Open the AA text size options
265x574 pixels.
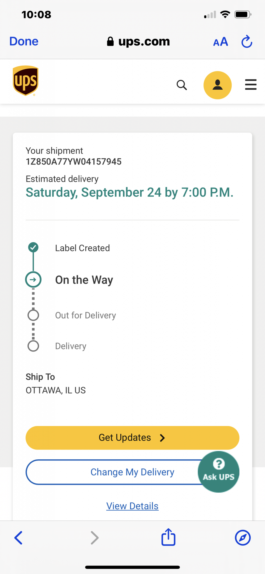(x=221, y=42)
